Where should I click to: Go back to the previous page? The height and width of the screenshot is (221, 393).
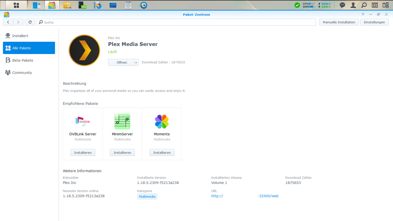[x=8, y=22]
